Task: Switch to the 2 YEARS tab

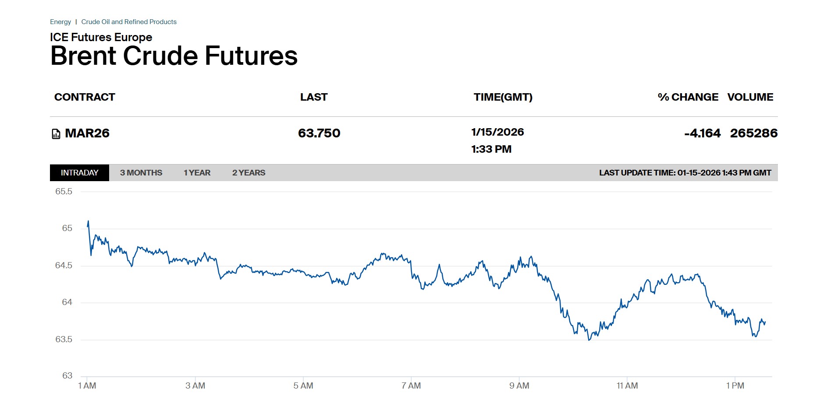Action: (248, 173)
